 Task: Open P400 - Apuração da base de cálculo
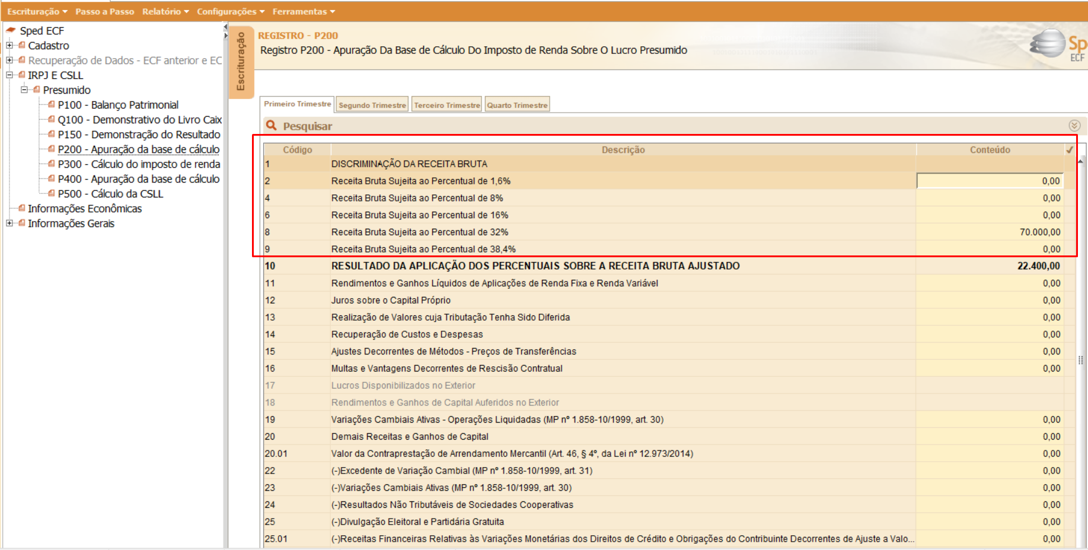tap(139, 179)
